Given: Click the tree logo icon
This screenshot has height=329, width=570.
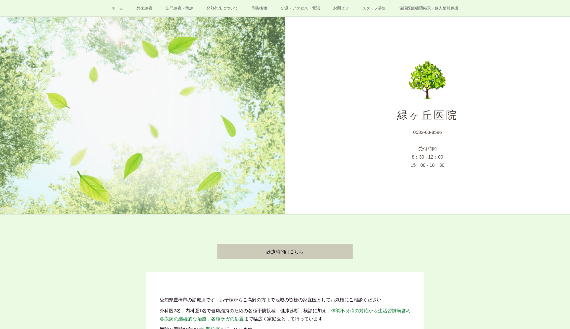Looking at the screenshot, I should pyautogui.click(x=427, y=80).
